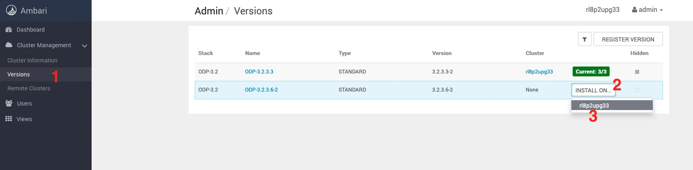Select rl8p2upg33 from install dropdown list
This screenshot has width=693, height=170.
coord(612,106)
